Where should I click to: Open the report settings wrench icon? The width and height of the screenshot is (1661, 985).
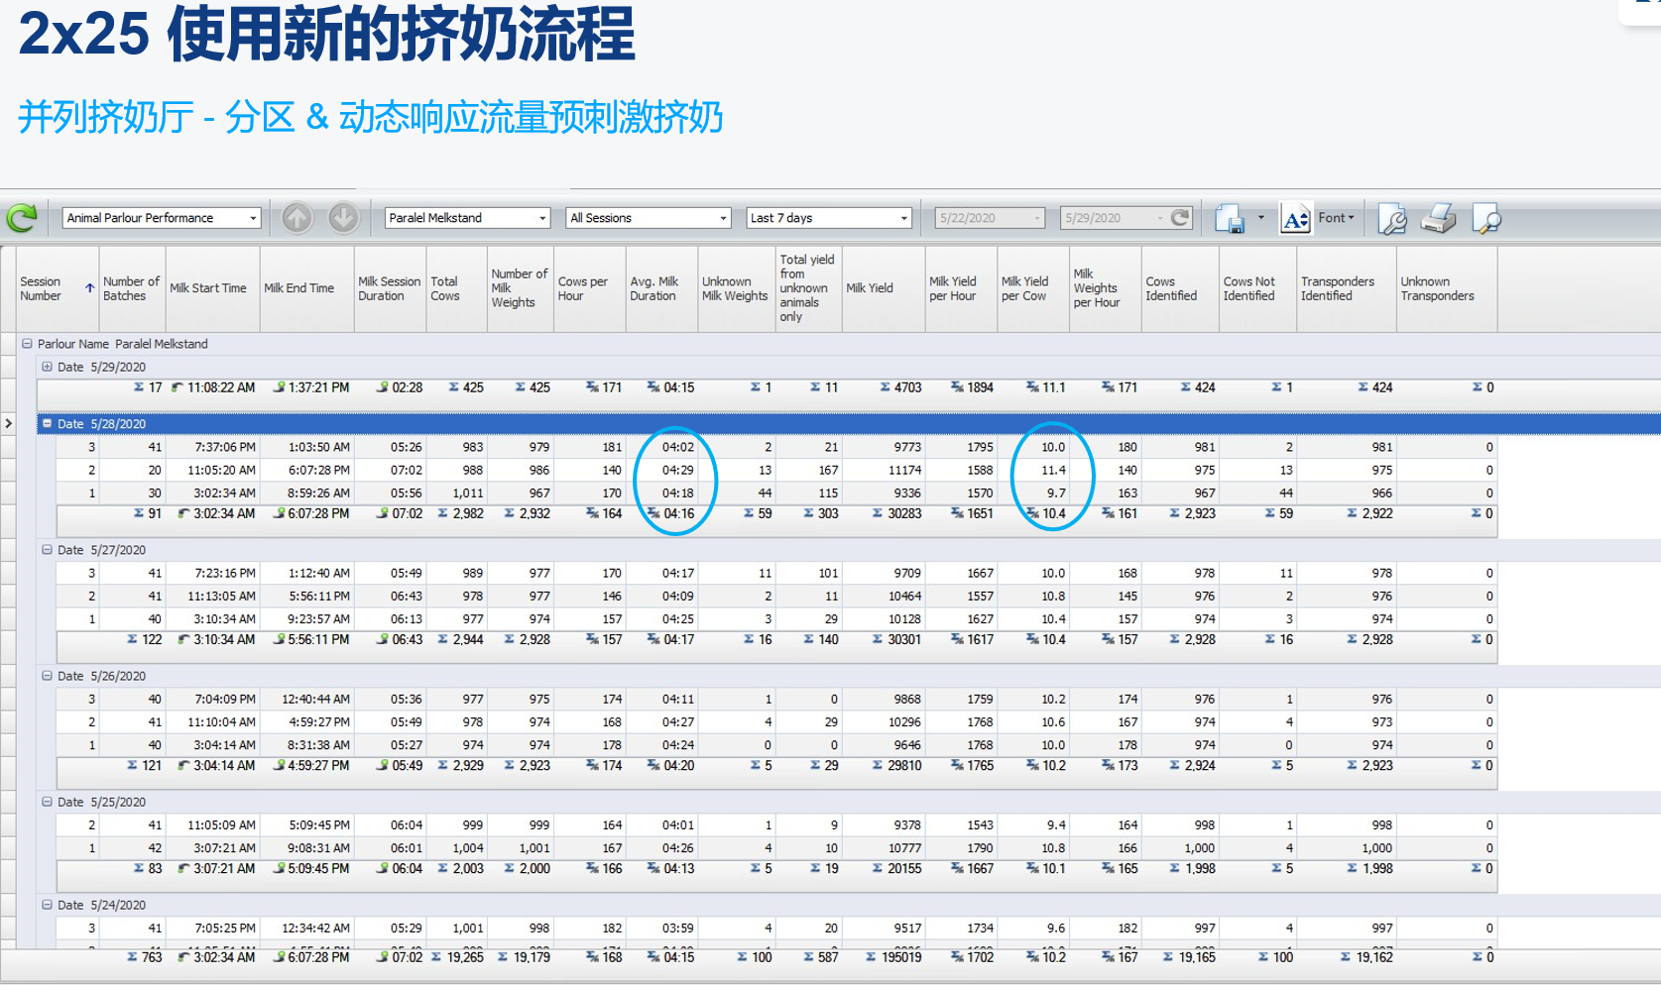point(1392,218)
